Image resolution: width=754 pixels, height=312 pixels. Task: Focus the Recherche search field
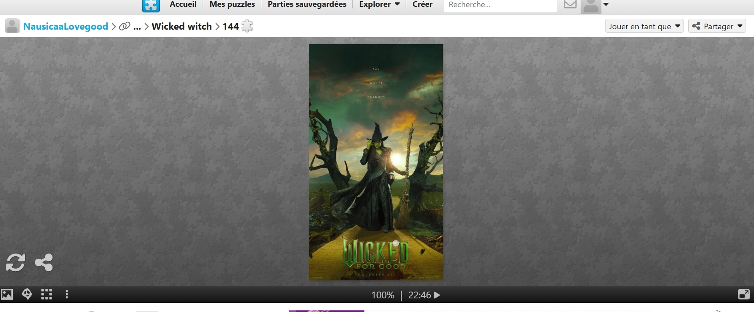click(x=500, y=5)
